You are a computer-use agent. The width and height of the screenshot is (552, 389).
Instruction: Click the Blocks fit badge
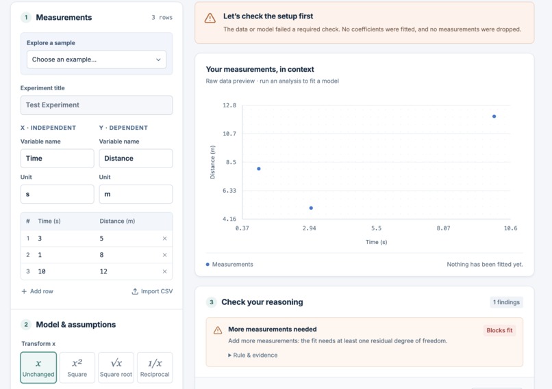pyautogui.click(x=499, y=330)
